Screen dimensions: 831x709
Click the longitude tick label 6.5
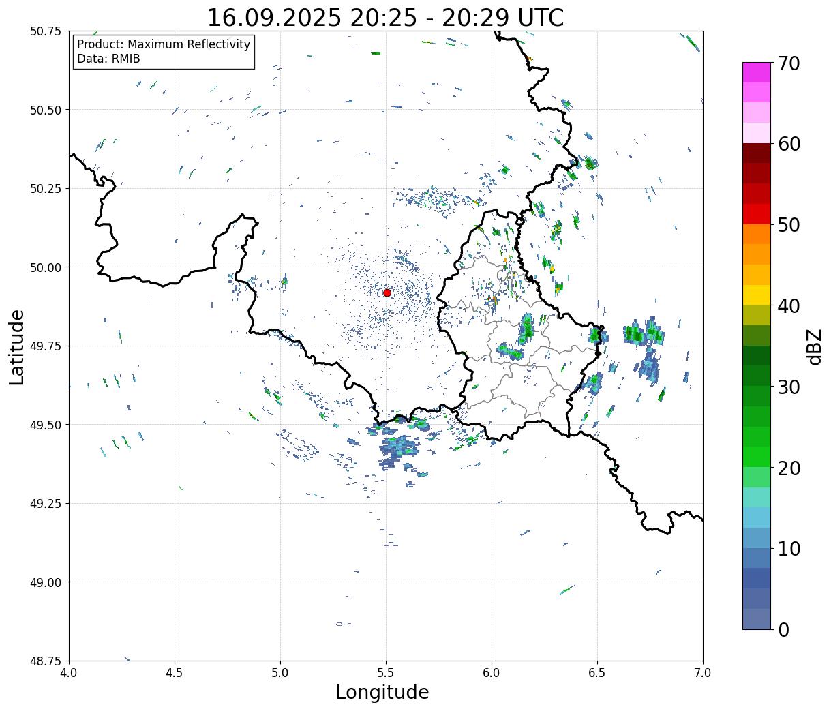(597, 673)
